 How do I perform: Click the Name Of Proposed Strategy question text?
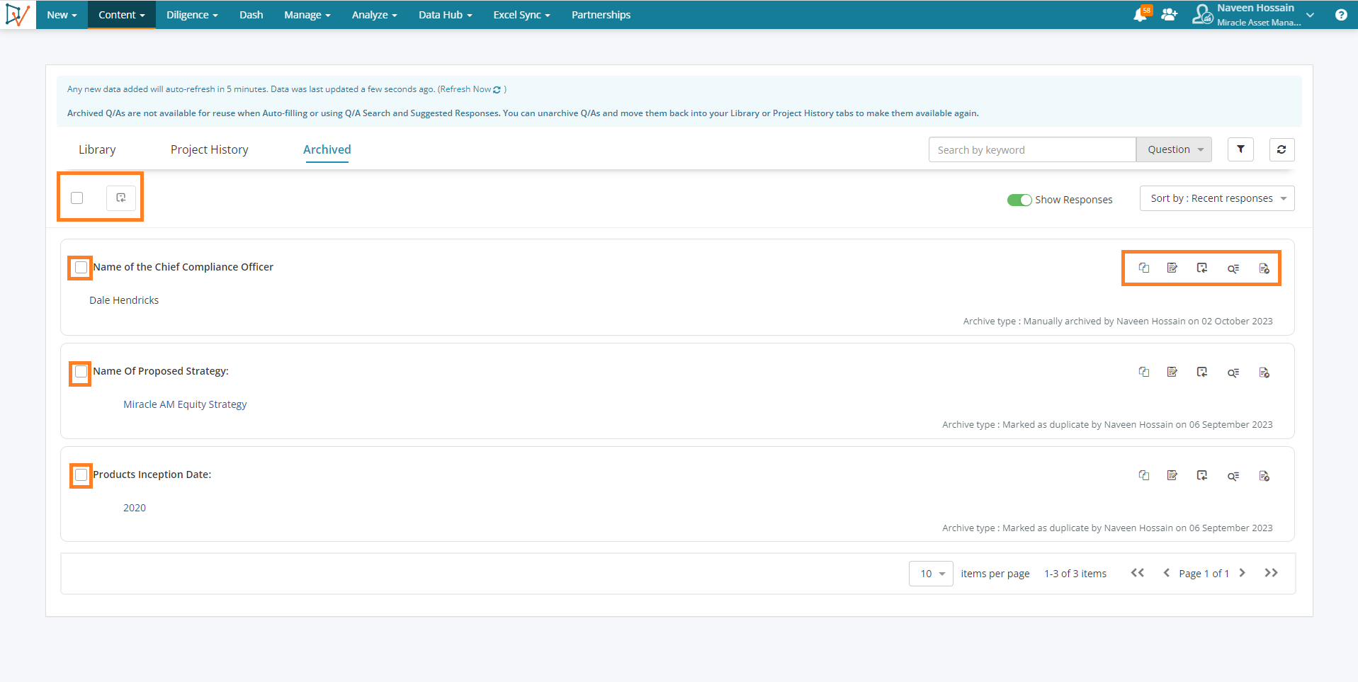tap(161, 371)
